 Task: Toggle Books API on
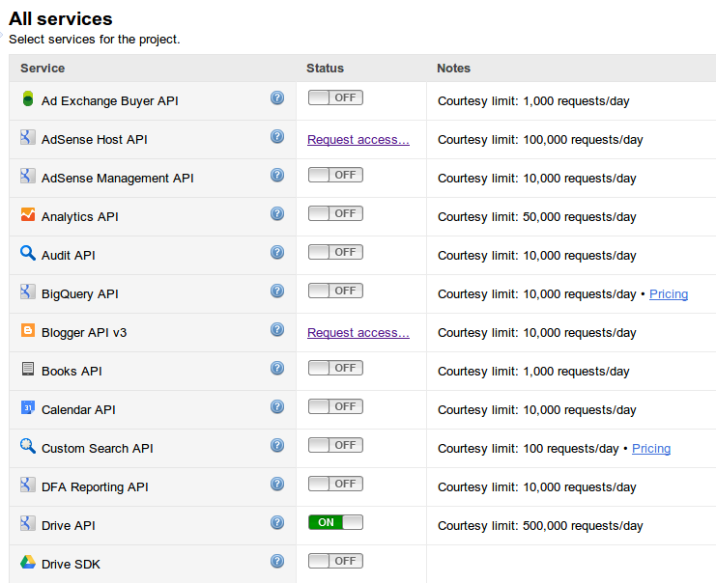[x=335, y=368]
